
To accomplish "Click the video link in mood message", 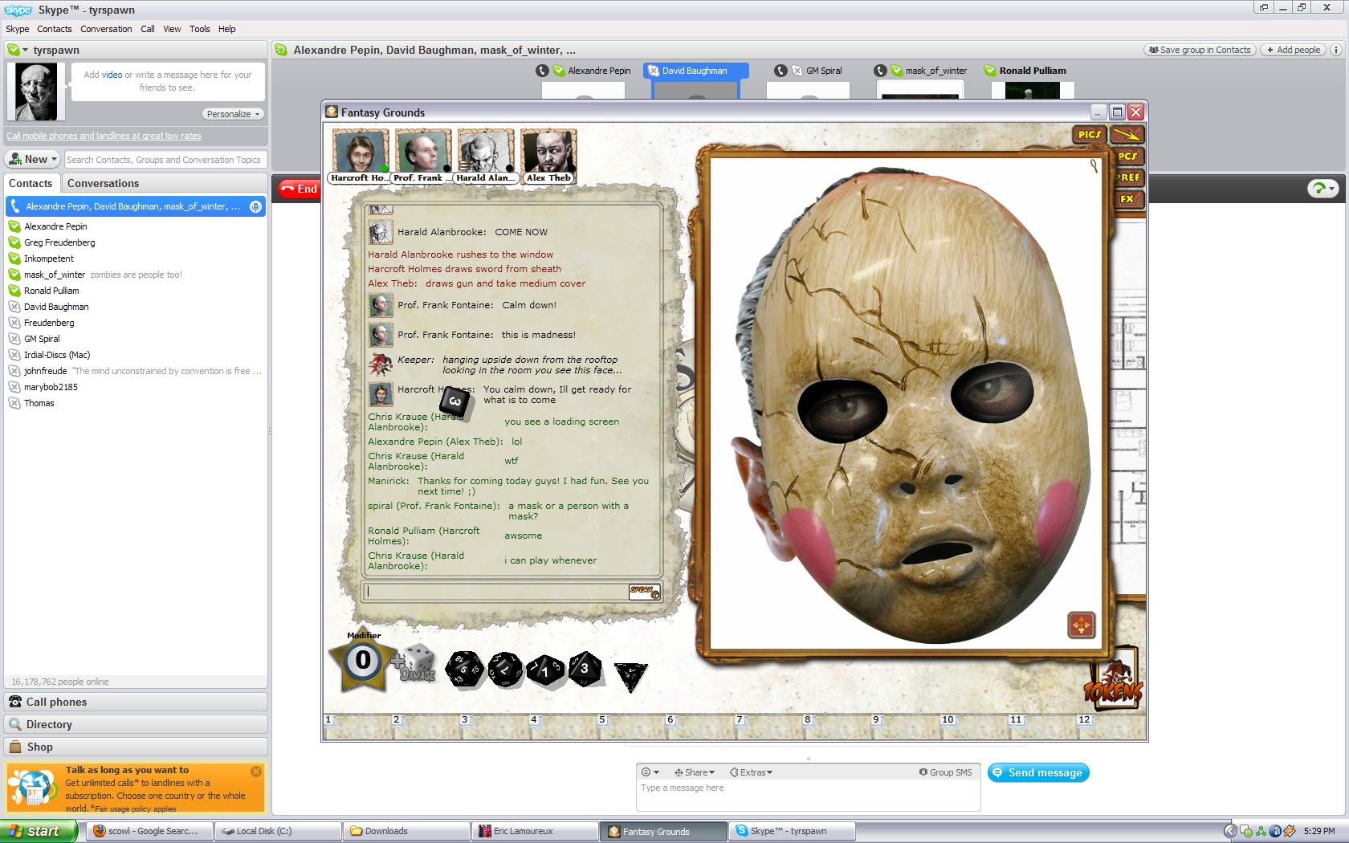I will tap(112, 75).
